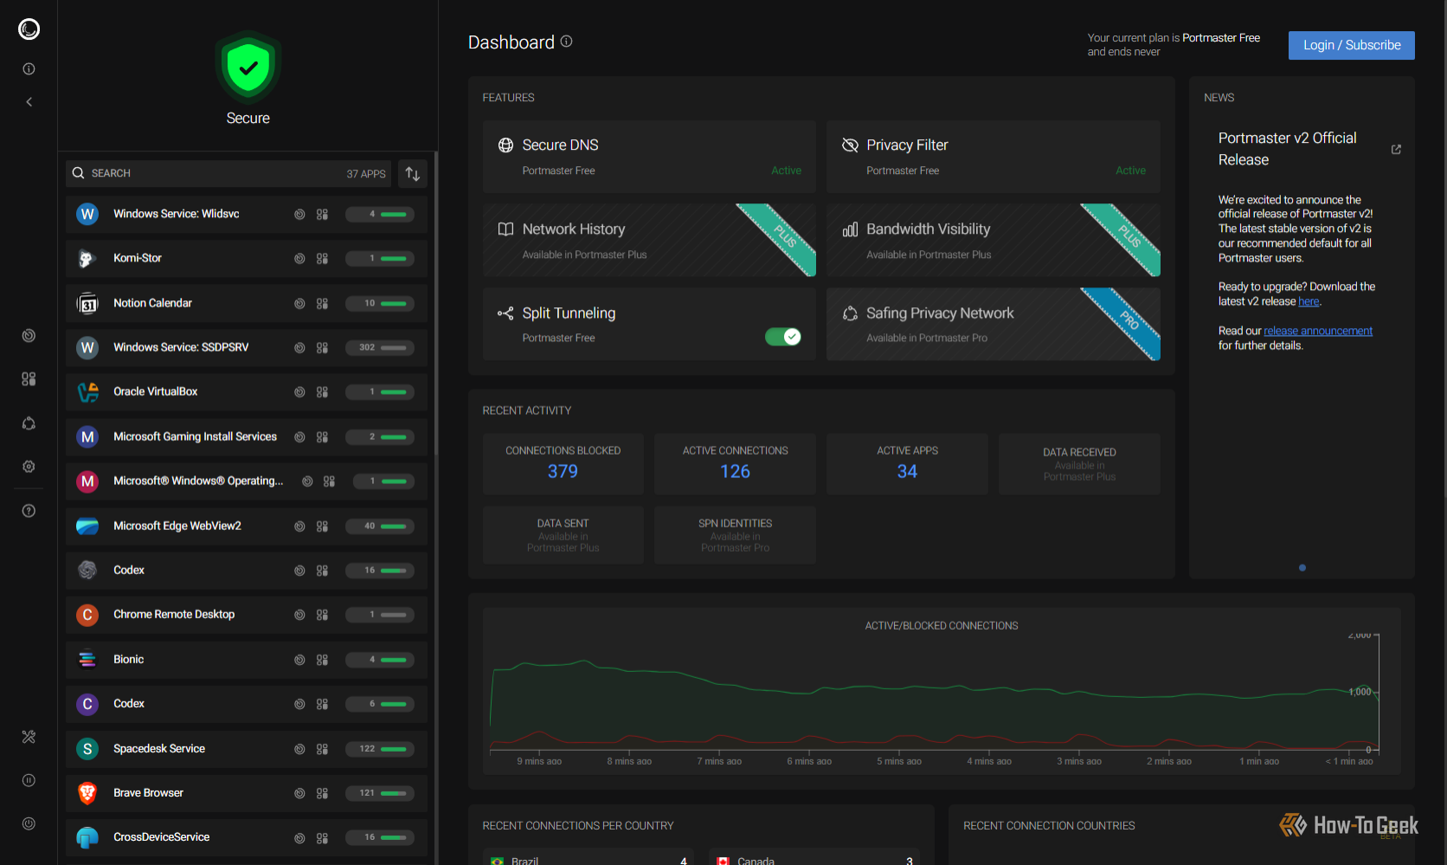The width and height of the screenshot is (1447, 865).
Task: Open the Network History feature card
Action: (x=649, y=241)
